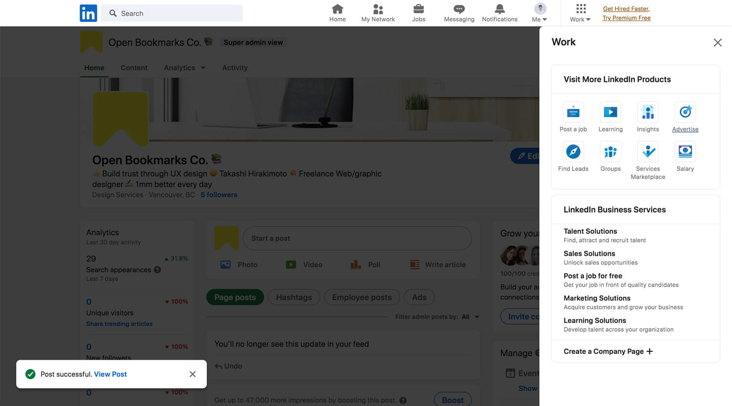The image size is (732, 406).
Task: Toggle the Work apps grid dropdown
Action: coord(580,13)
